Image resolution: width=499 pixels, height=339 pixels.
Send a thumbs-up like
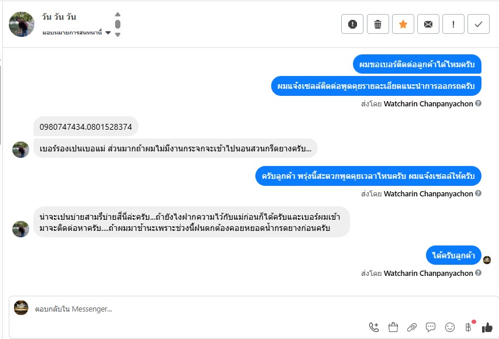[x=487, y=327]
